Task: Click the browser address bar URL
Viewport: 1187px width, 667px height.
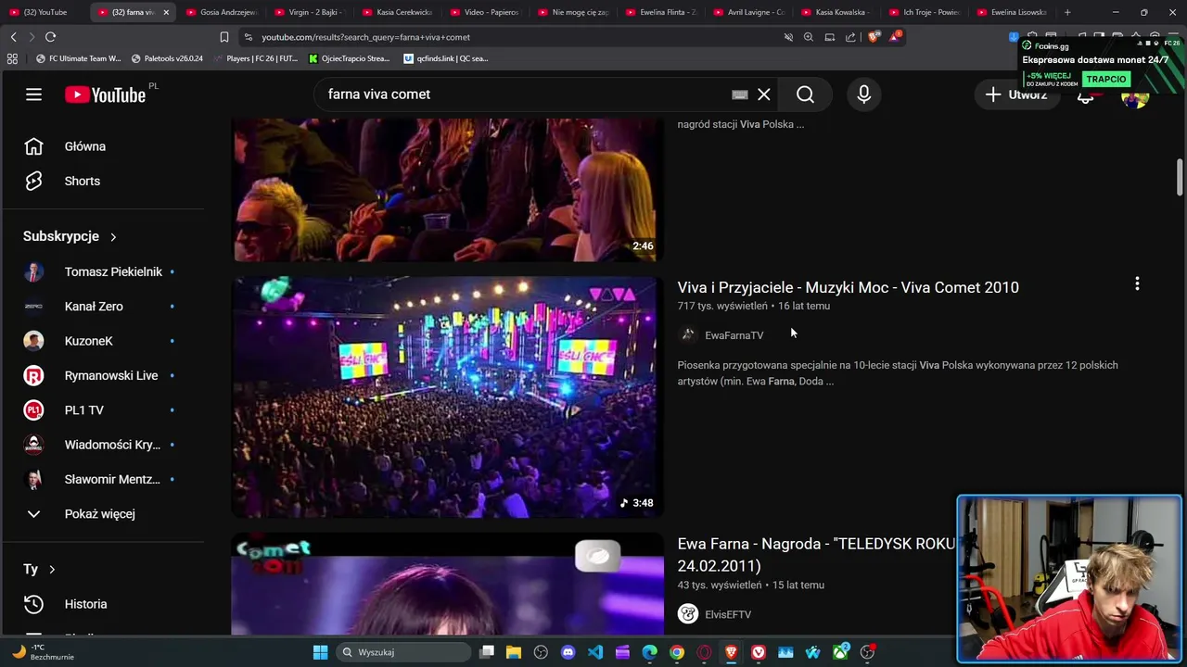Action: point(365,37)
